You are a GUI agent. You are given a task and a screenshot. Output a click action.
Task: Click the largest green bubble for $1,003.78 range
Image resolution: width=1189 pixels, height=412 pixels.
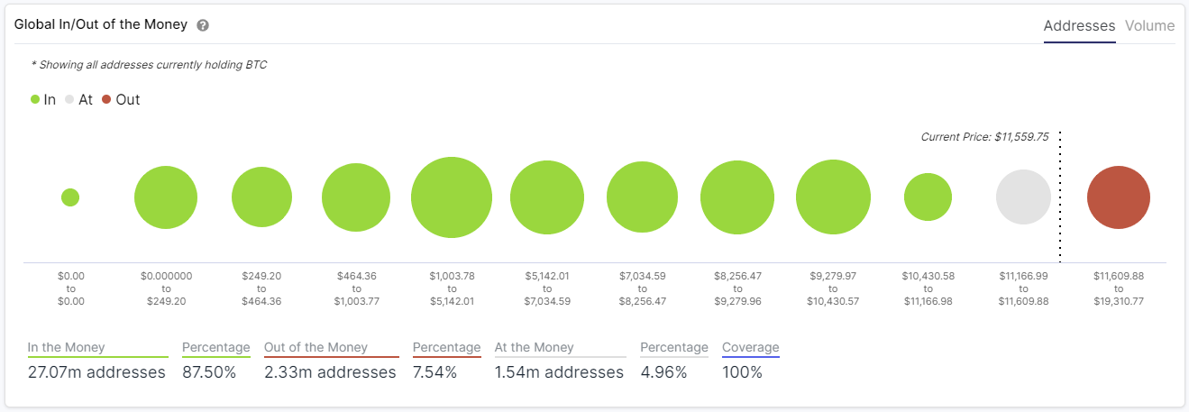pos(452,197)
